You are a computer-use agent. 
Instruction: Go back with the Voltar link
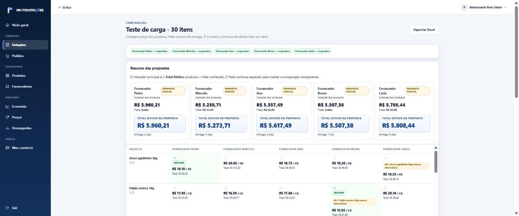point(65,7)
